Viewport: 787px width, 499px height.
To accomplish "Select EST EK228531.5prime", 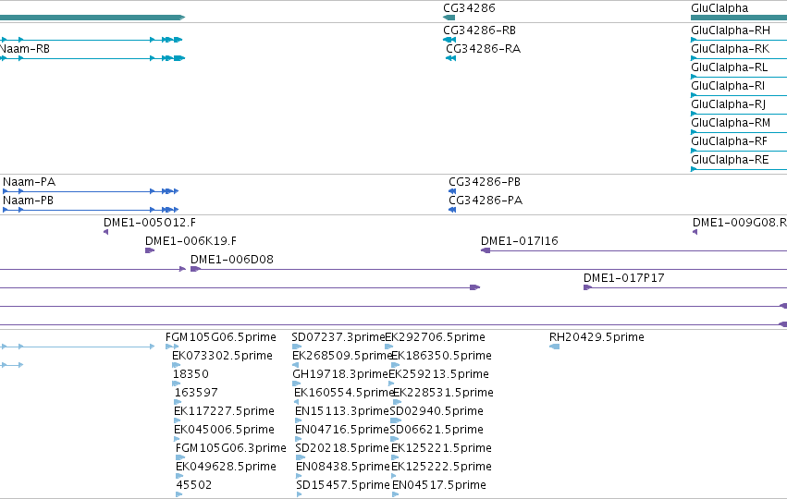I will [443, 393].
